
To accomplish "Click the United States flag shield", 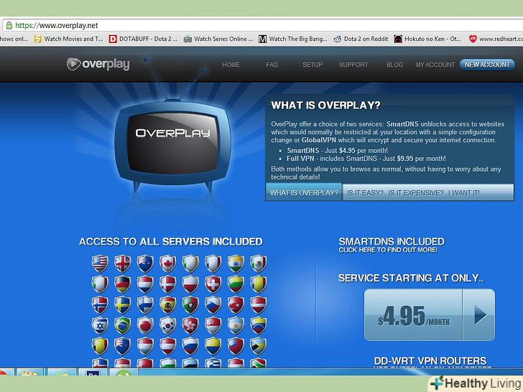I will pos(100,263).
